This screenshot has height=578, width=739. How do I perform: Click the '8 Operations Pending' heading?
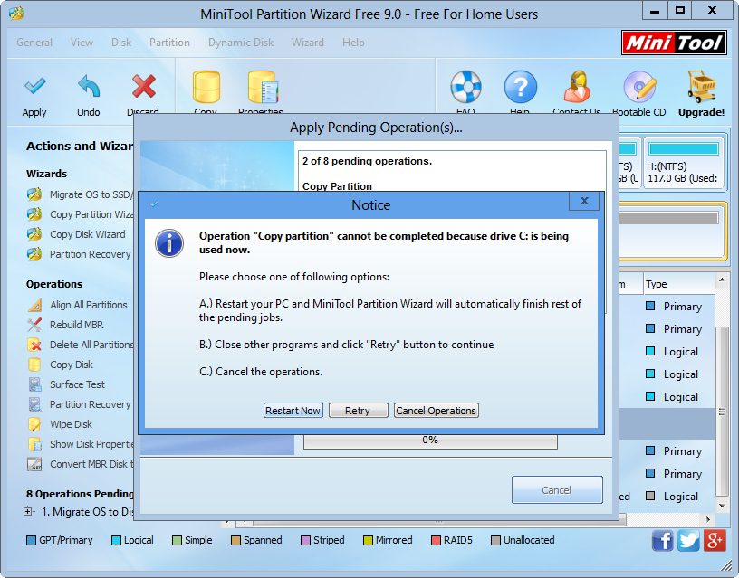80,494
